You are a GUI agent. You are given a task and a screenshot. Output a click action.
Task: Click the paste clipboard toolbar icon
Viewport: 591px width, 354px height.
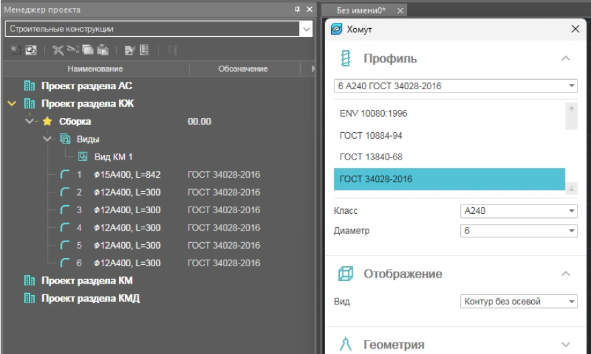pos(103,50)
